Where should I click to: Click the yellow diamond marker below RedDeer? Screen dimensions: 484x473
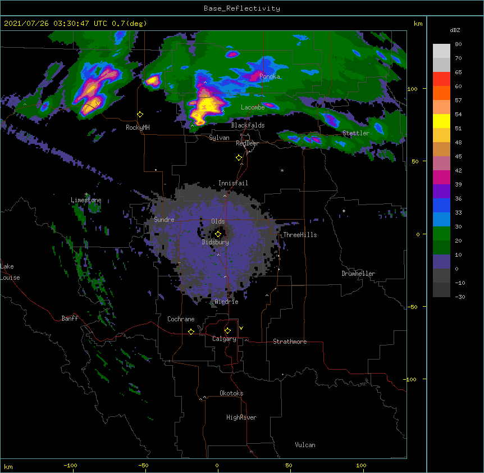tap(239, 158)
